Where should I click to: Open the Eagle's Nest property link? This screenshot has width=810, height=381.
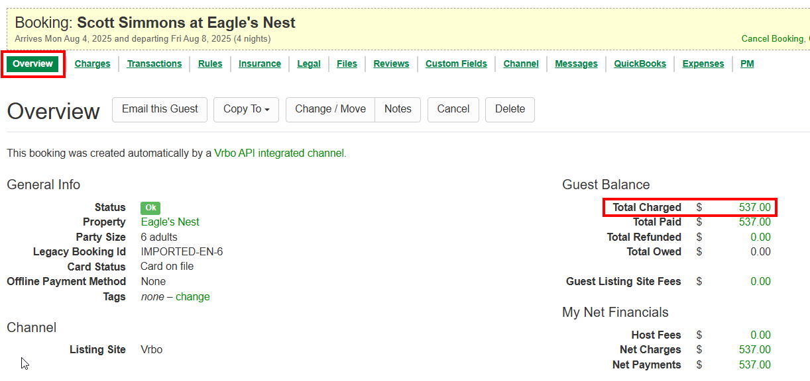point(170,222)
